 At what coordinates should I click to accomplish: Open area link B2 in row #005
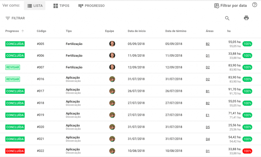click(208, 44)
